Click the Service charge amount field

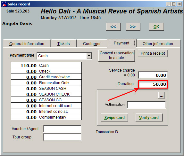(x=153, y=75)
